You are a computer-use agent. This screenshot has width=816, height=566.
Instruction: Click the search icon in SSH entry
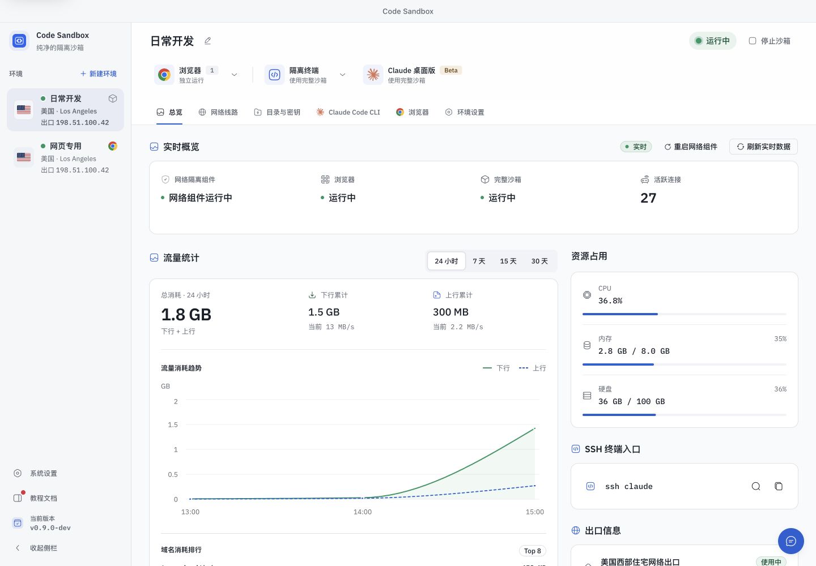click(x=756, y=486)
